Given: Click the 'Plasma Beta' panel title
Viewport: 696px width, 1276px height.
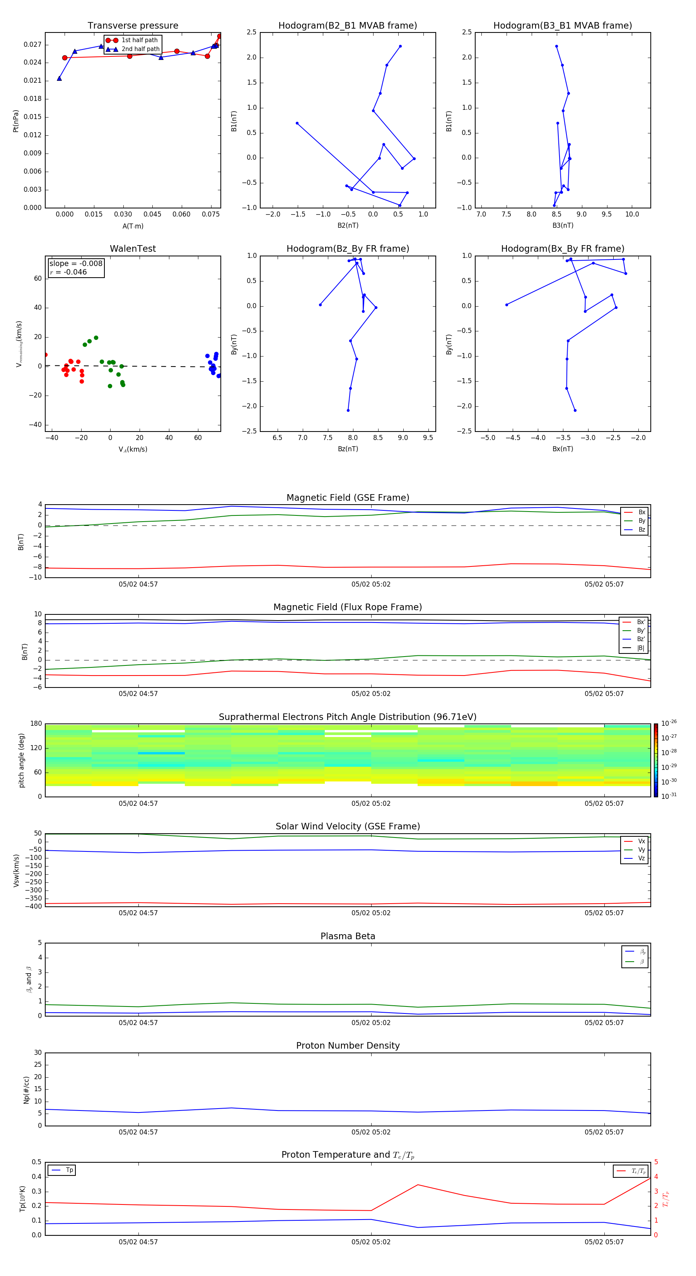Looking at the screenshot, I should (348, 937).
